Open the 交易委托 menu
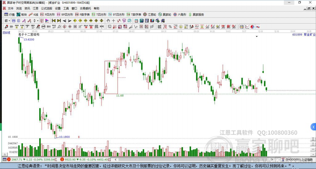The width and height of the screenshot is (316, 169). (x=85, y=8)
